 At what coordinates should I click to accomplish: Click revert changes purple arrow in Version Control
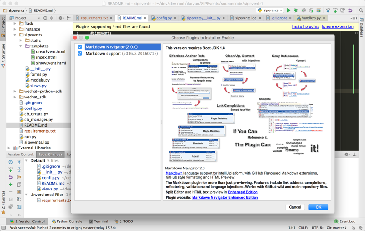[10, 177]
